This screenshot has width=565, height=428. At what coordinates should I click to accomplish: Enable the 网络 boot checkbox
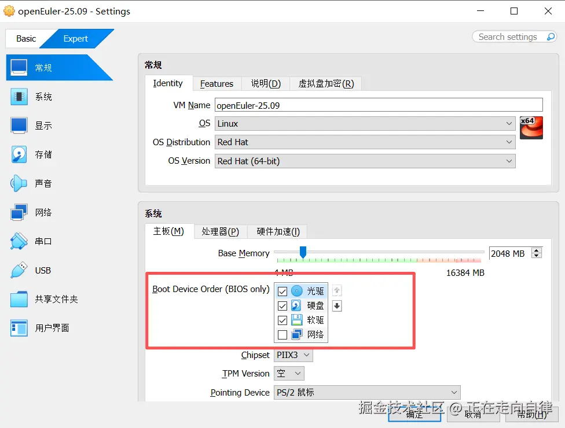pos(282,335)
